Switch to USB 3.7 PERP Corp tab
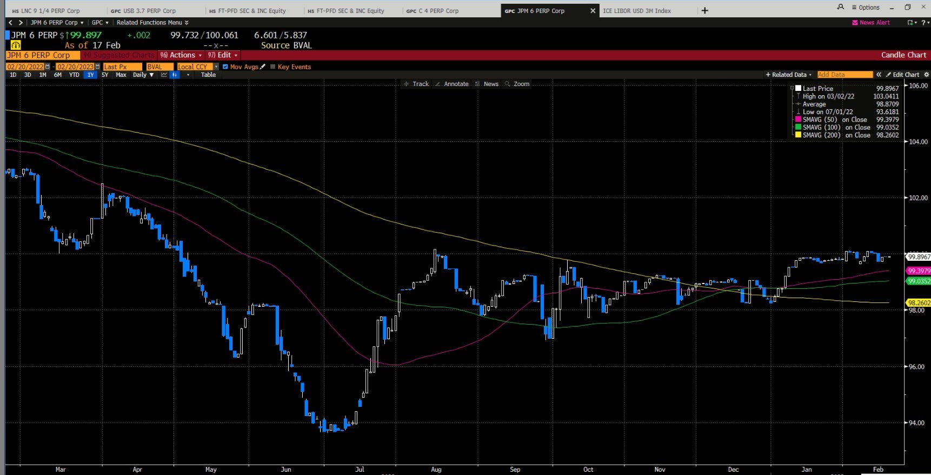 [x=143, y=11]
